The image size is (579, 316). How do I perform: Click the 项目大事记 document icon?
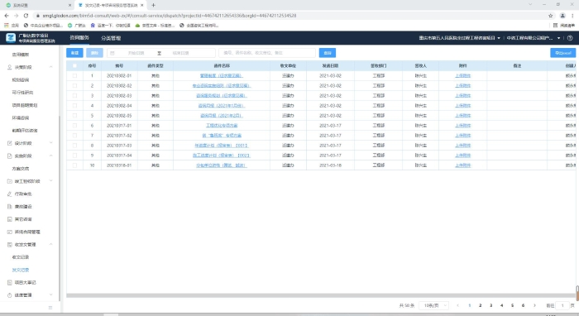(10, 282)
